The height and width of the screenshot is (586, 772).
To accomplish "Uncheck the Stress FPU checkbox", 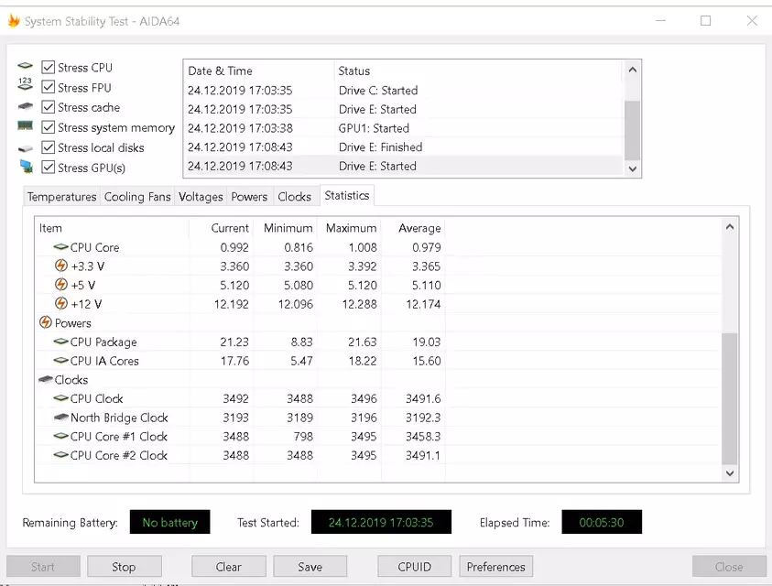I will (x=48, y=87).
